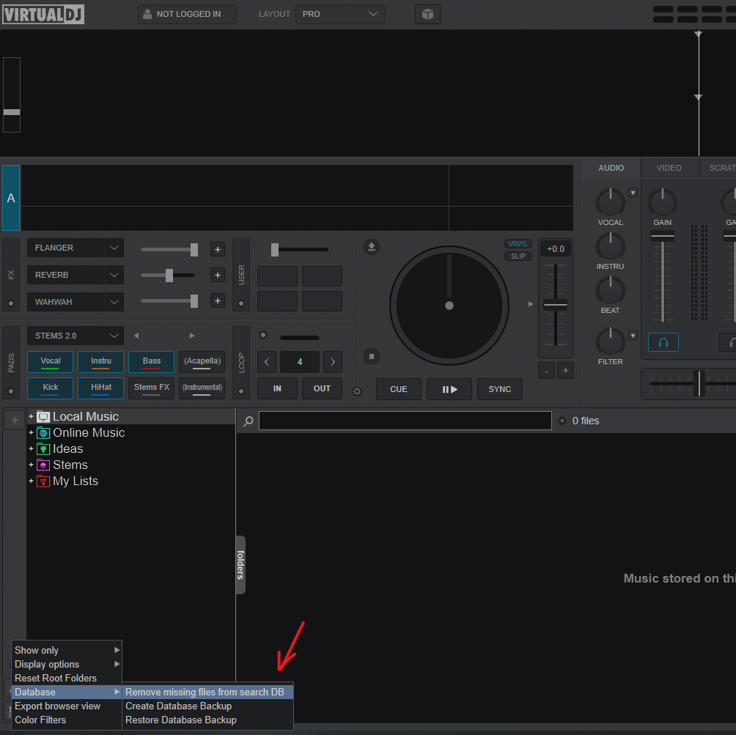Open dropdown arrow next to VOCAL knob

pyautogui.click(x=633, y=193)
